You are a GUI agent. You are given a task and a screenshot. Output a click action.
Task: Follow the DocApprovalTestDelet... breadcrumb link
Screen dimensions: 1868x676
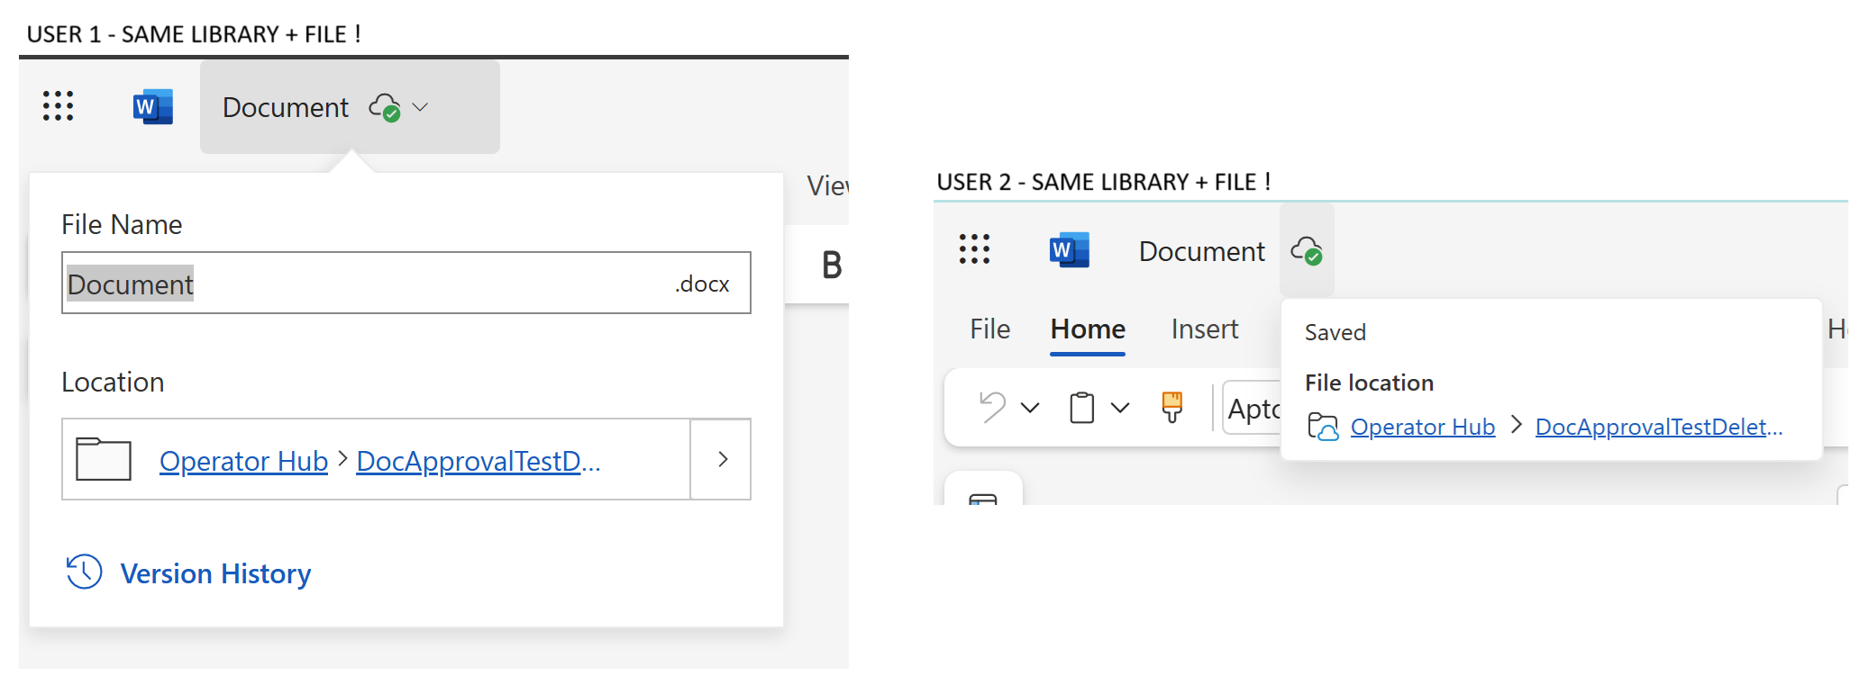coord(1657,426)
